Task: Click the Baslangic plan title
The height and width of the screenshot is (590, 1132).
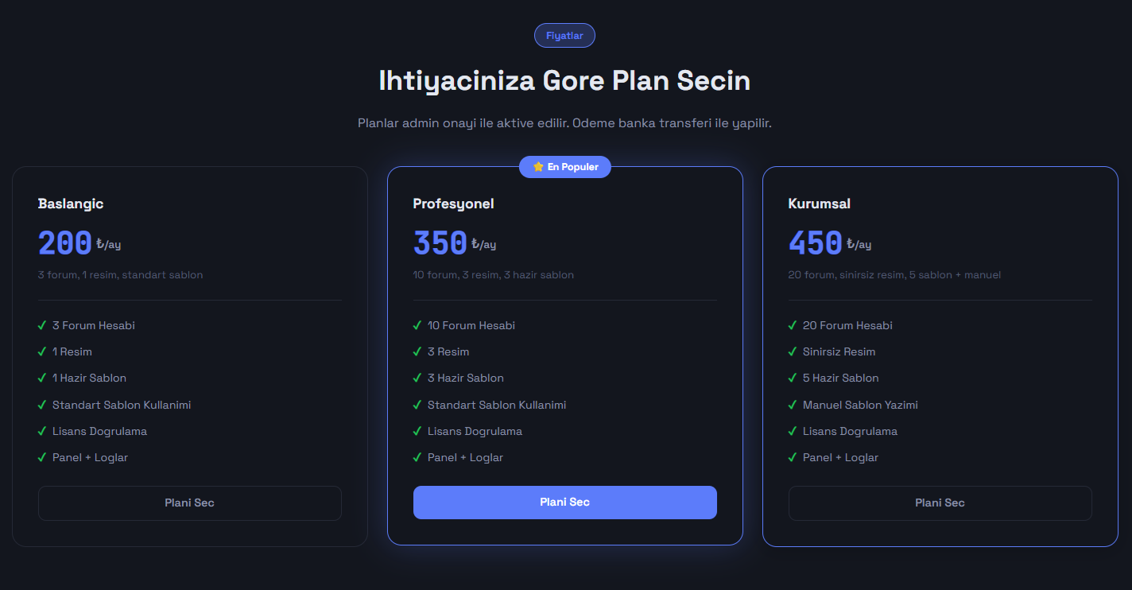Action: pos(71,204)
